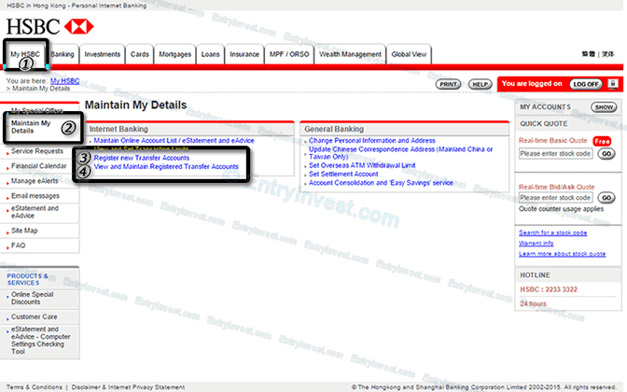Open eStatement and eAdvice sidebar item
This screenshot has width=627, height=392.
[35, 212]
